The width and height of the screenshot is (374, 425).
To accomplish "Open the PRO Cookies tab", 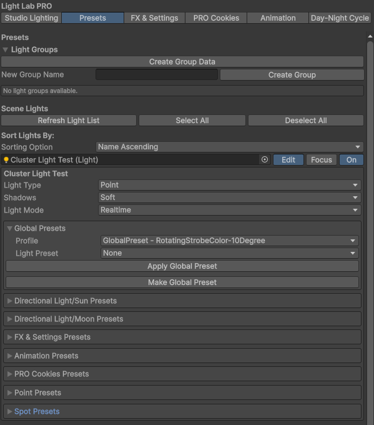I will pyautogui.click(x=216, y=18).
